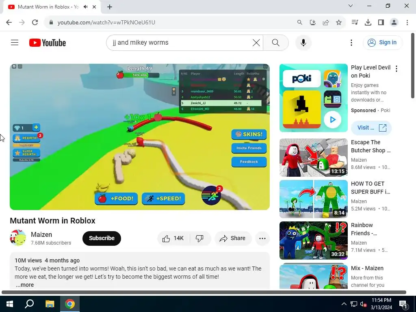The image size is (416, 312).
Task: Open the YouTube hamburger guide menu
Action: 15,42
